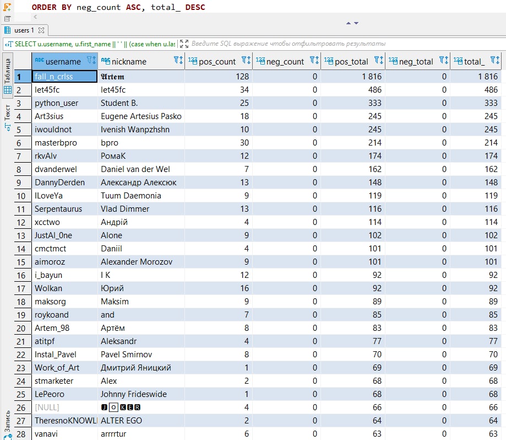Select the JustAl_0ne username cell
This screenshot has height=440, width=506.
pyautogui.click(x=64, y=235)
